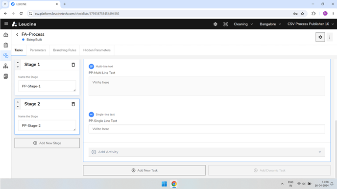Image resolution: width=337 pixels, height=189 pixels.
Task: Click the Single-line text parameter icon
Action: 91,115
